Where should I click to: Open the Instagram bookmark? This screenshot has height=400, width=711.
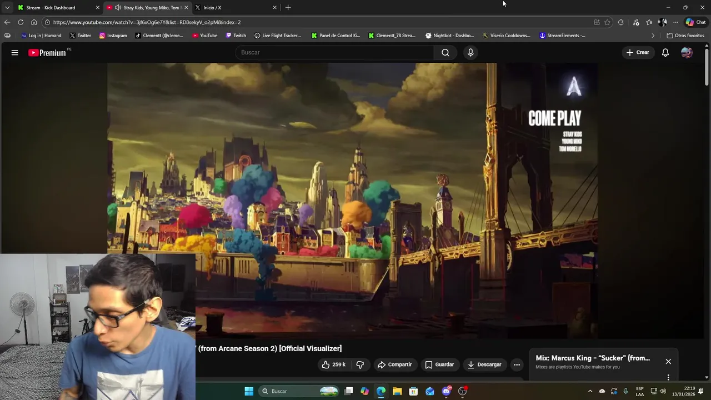coord(113,36)
